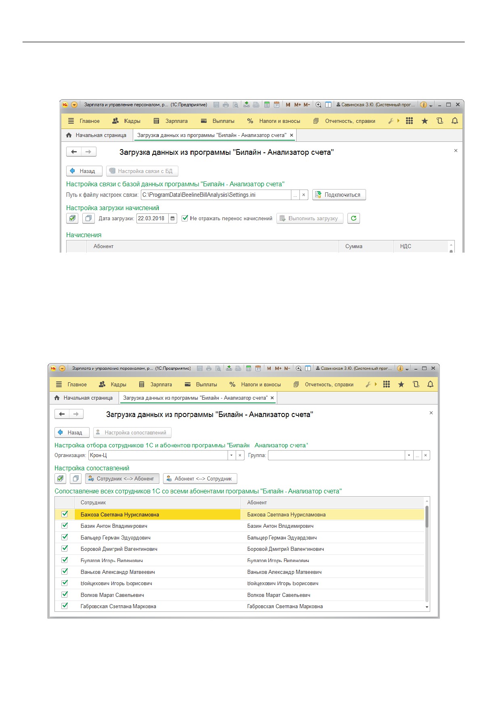Image resolution: width=500 pixels, height=708 pixels.
Task: Click ellipsis selector in Группа field
Action: click(x=417, y=455)
